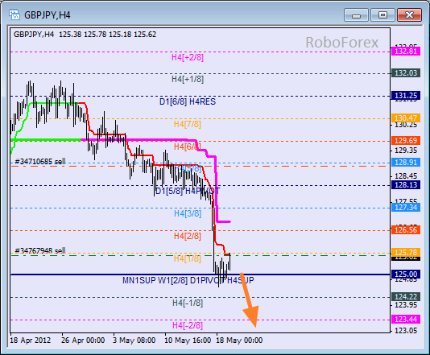
Task: Click the 129.69 red price tag
Action: click(406, 140)
